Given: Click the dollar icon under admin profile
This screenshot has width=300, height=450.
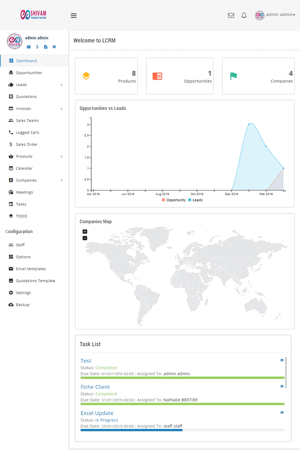Looking at the screenshot, I should click(x=37, y=47).
